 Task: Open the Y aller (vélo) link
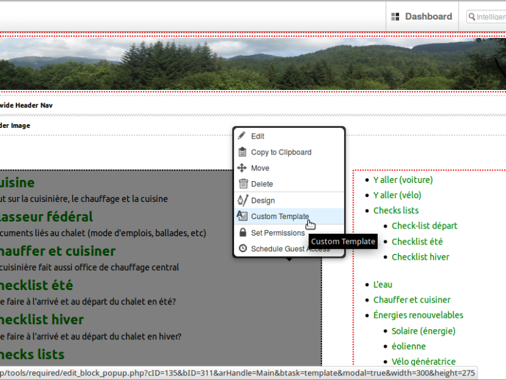tap(397, 195)
